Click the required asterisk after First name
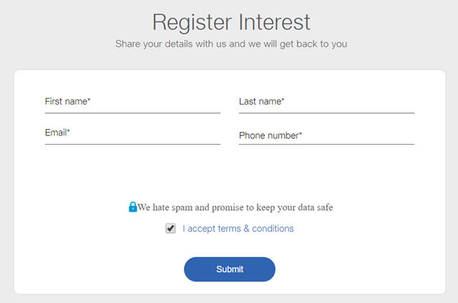The width and height of the screenshot is (458, 303). pyautogui.click(x=89, y=100)
